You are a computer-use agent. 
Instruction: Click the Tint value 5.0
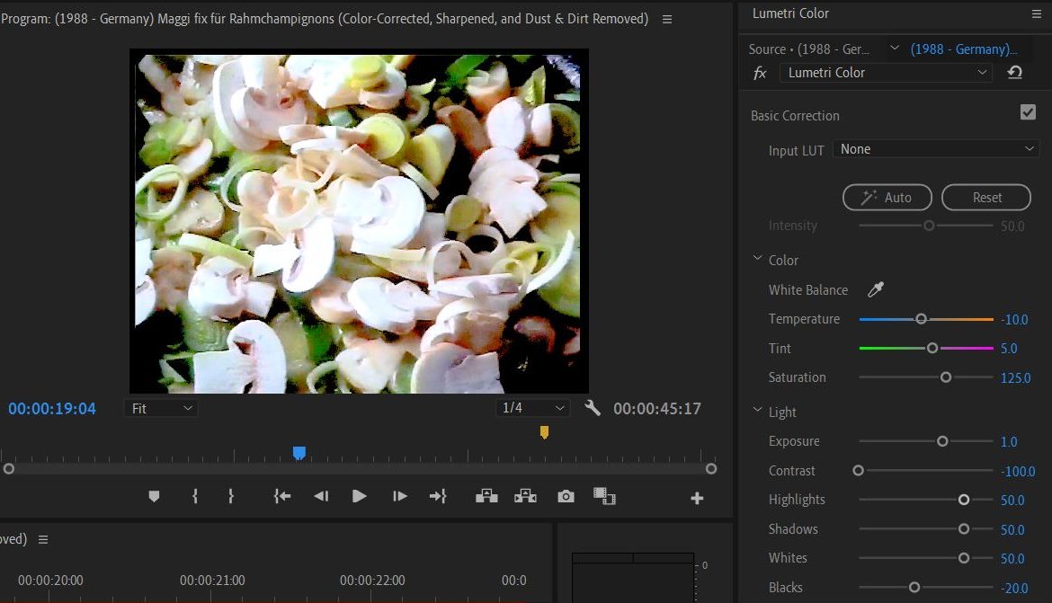[x=1009, y=349]
